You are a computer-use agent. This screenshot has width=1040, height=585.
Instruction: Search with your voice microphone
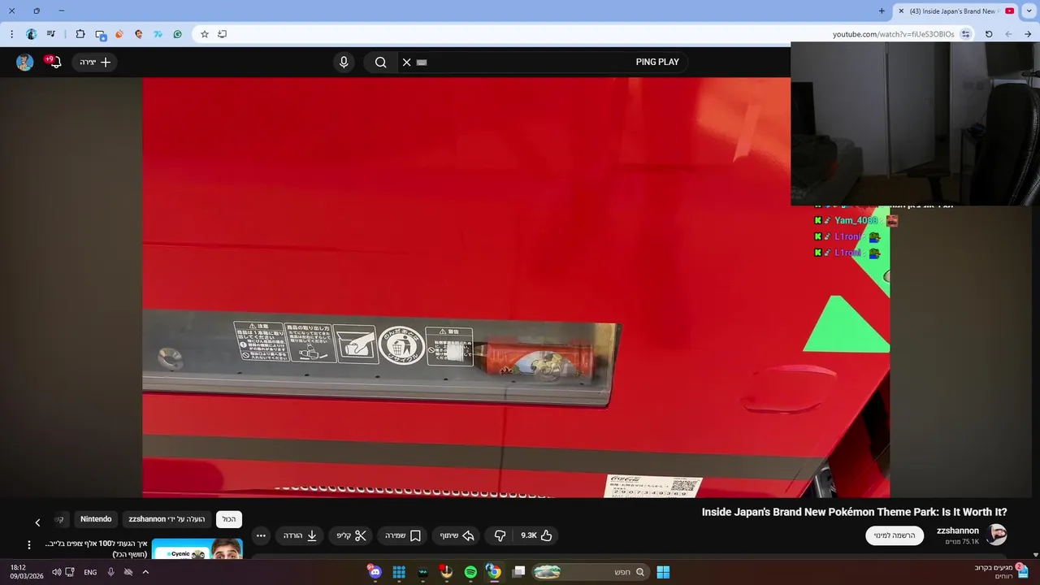344,63
